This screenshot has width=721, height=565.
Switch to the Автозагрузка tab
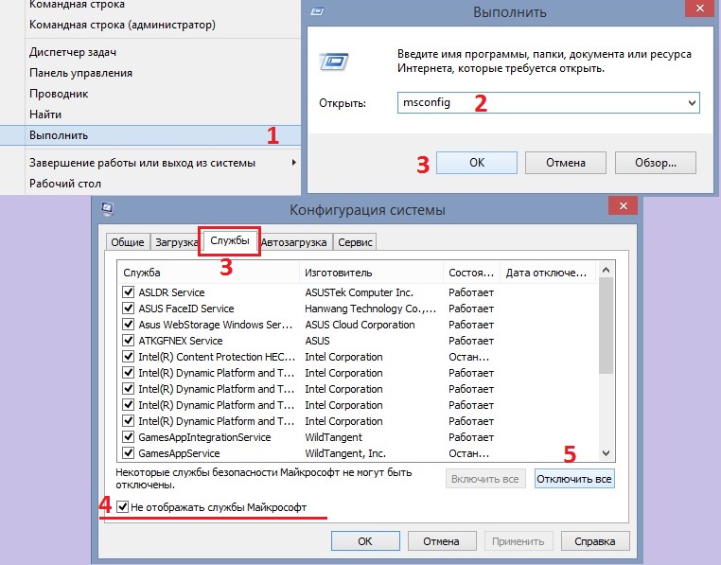click(294, 242)
